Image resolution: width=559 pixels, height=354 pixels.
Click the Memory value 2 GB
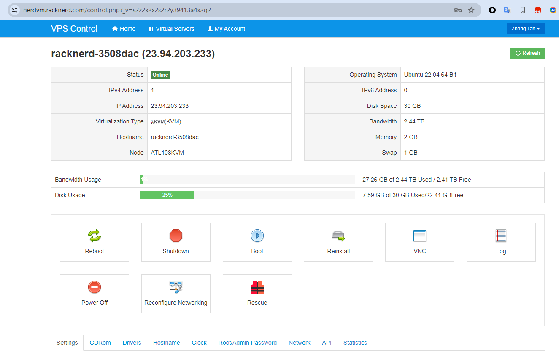click(x=411, y=137)
